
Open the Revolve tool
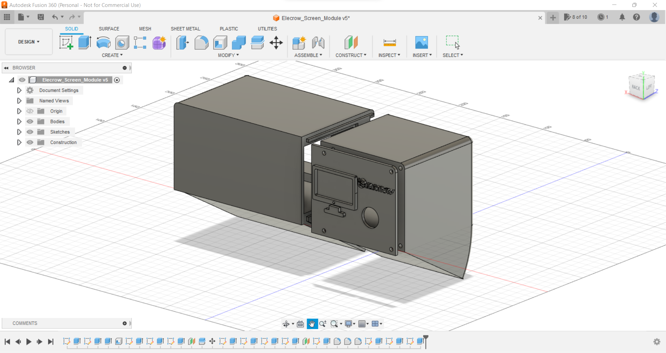pyautogui.click(x=103, y=42)
